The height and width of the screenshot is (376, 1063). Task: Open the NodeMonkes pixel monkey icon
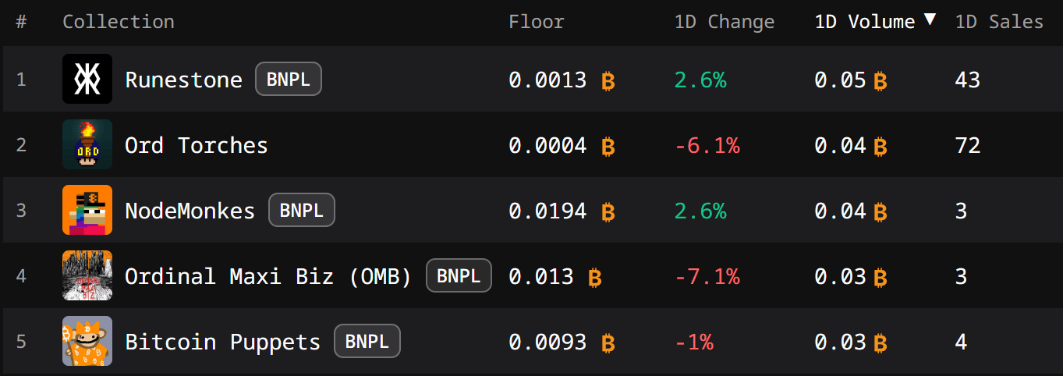[87, 210]
